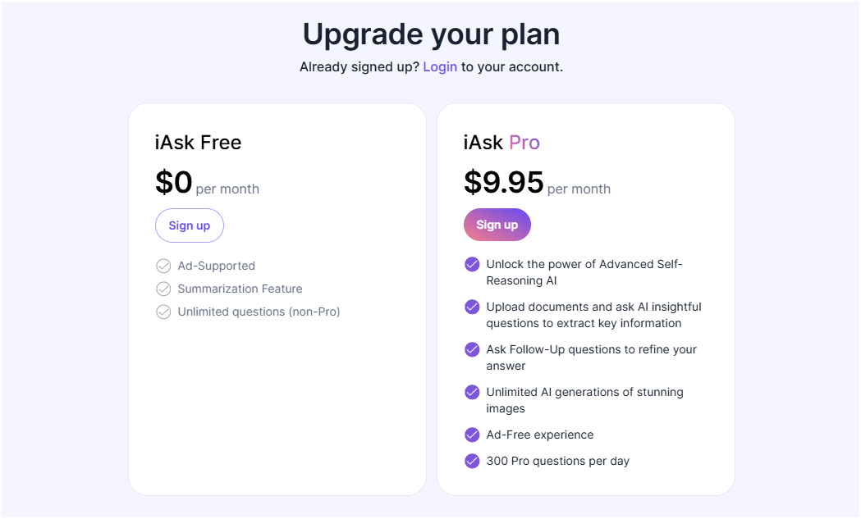Click the 300 Pro questions per day text
The height and width of the screenshot is (519, 861).
point(558,461)
